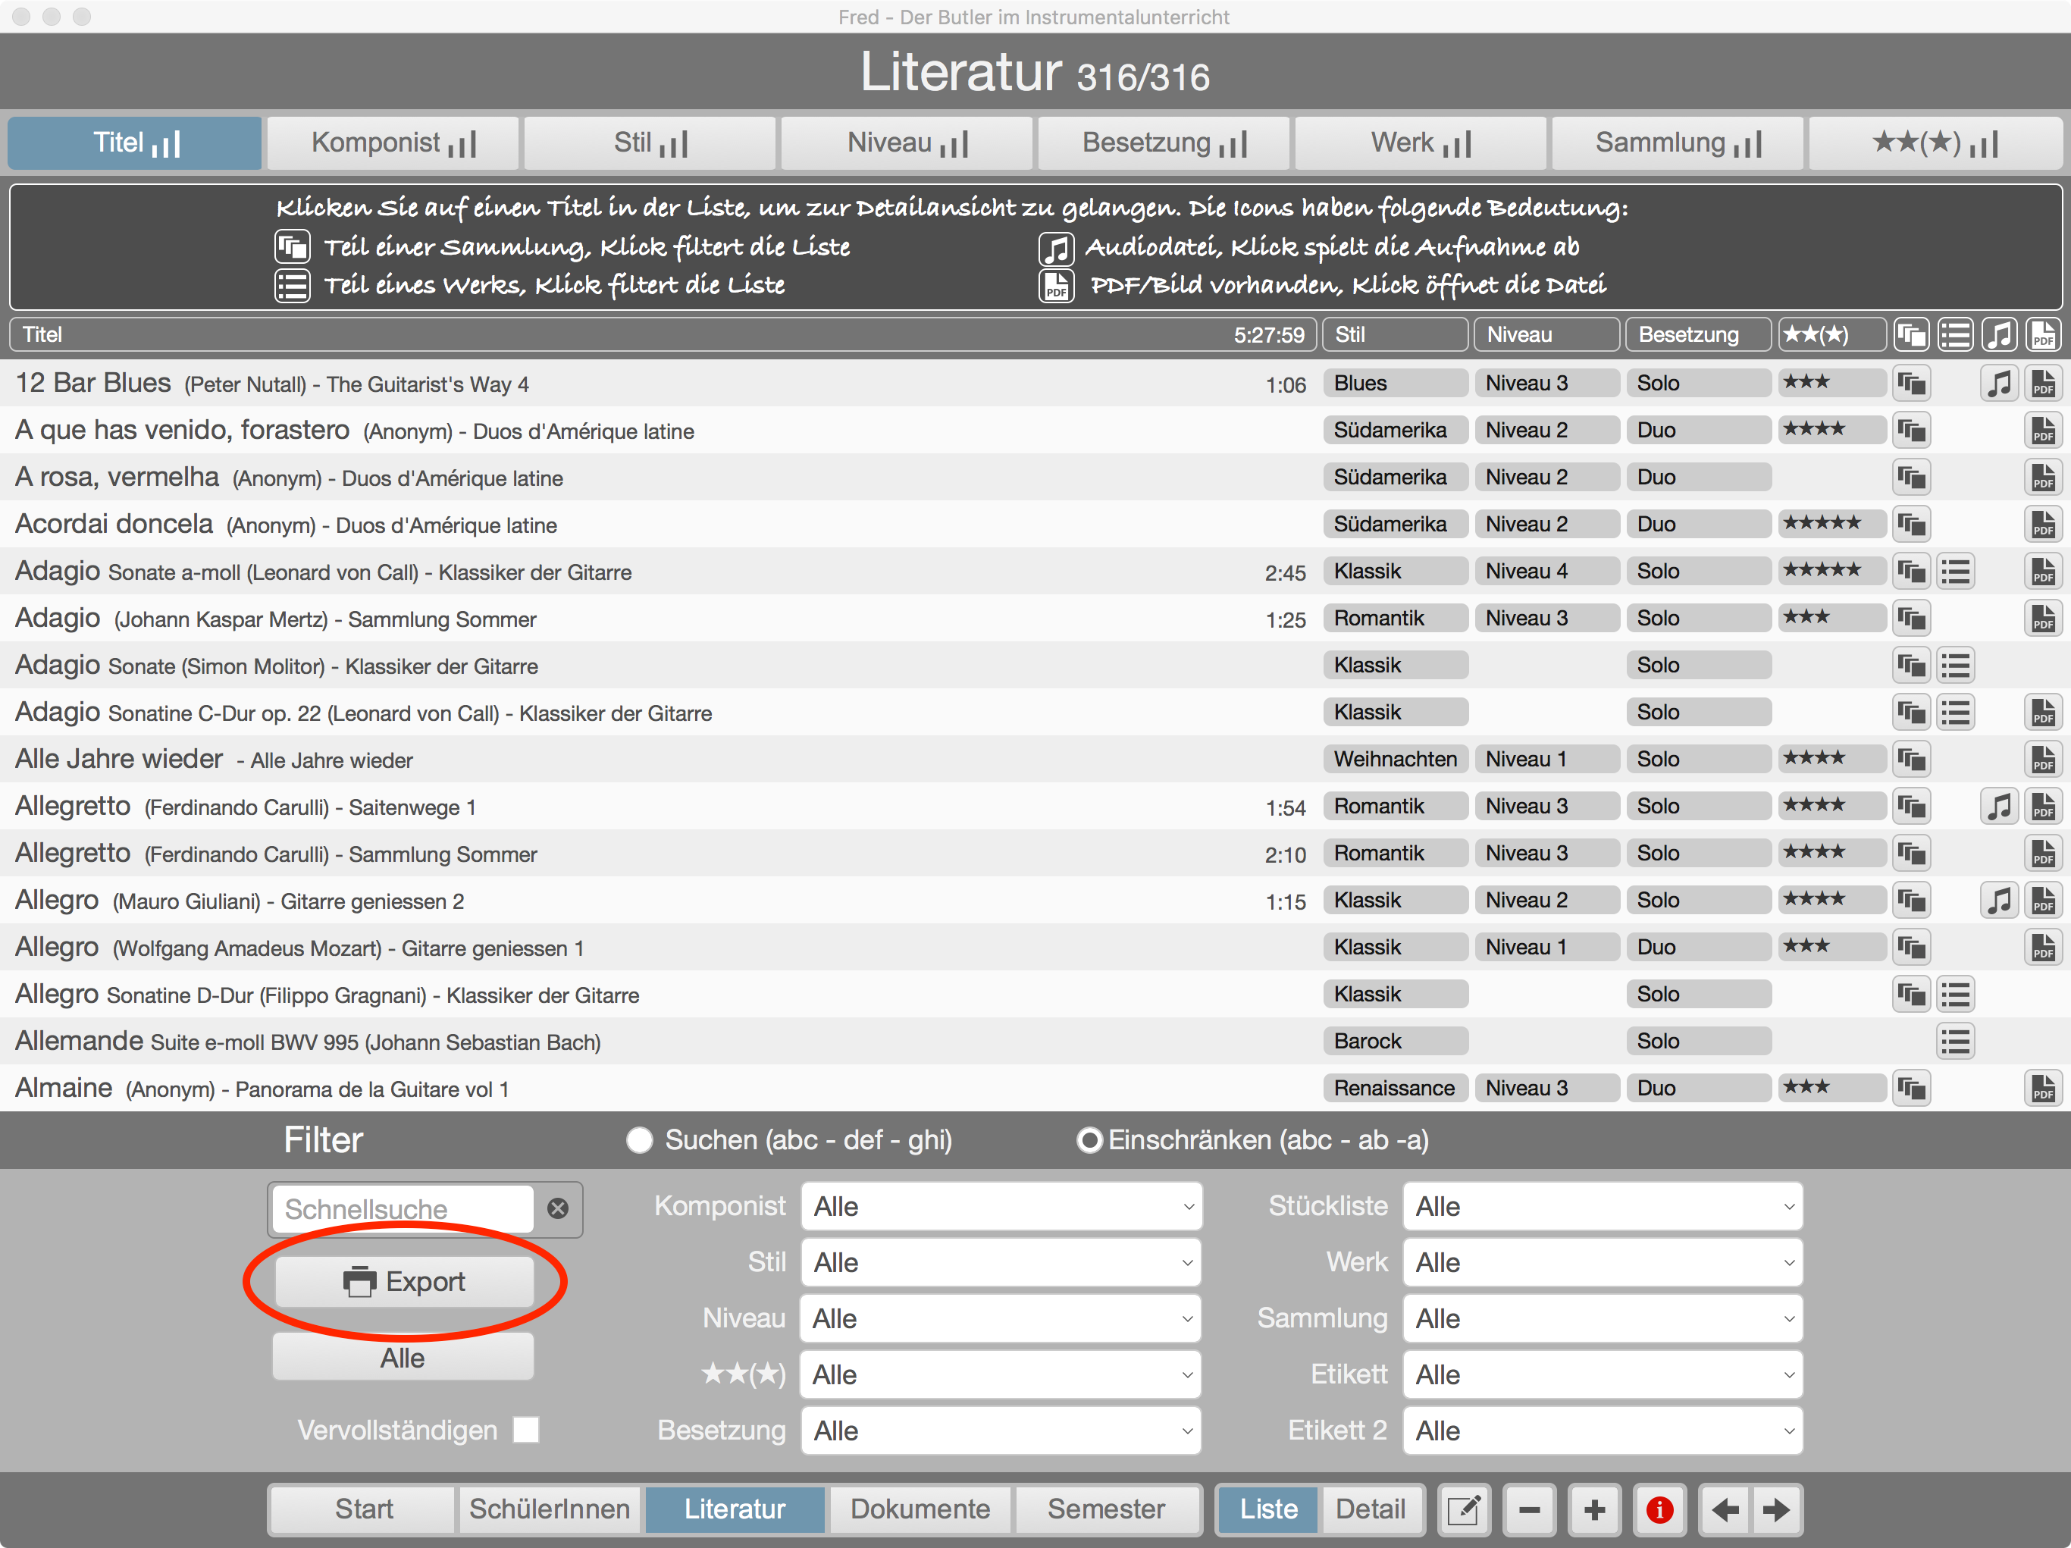Sort the list by Komponist
The width and height of the screenshot is (2071, 1548).
393,143
